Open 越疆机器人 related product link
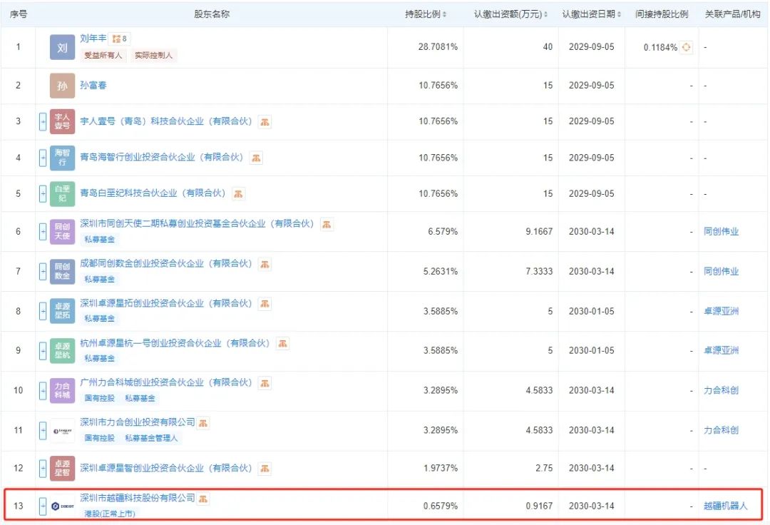The height and width of the screenshot is (525, 770). [x=725, y=506]
